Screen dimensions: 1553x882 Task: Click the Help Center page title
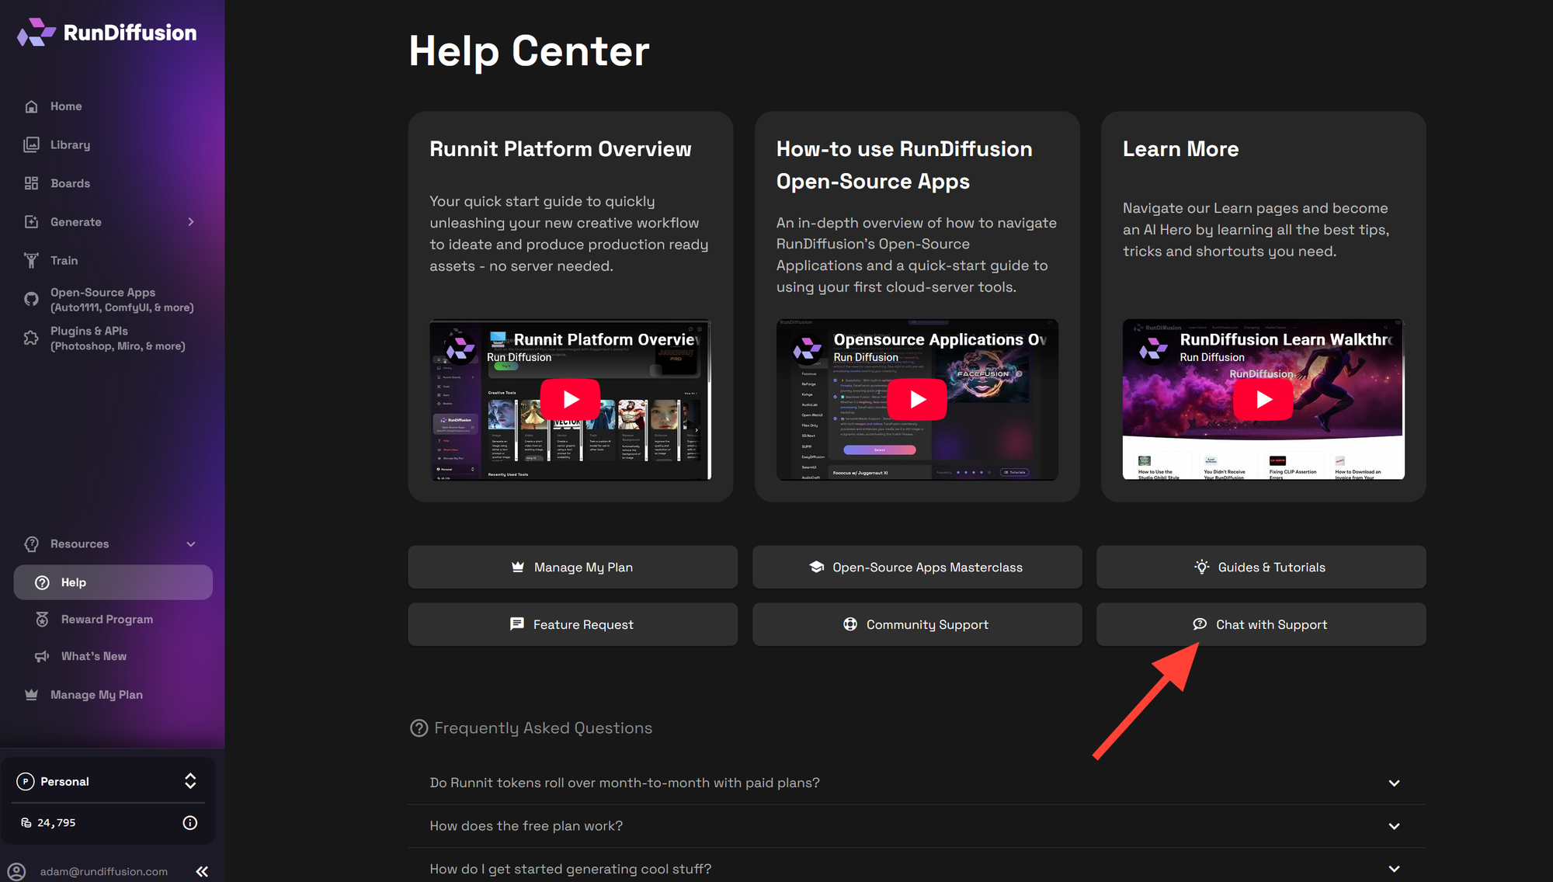(x=530, y=51)
